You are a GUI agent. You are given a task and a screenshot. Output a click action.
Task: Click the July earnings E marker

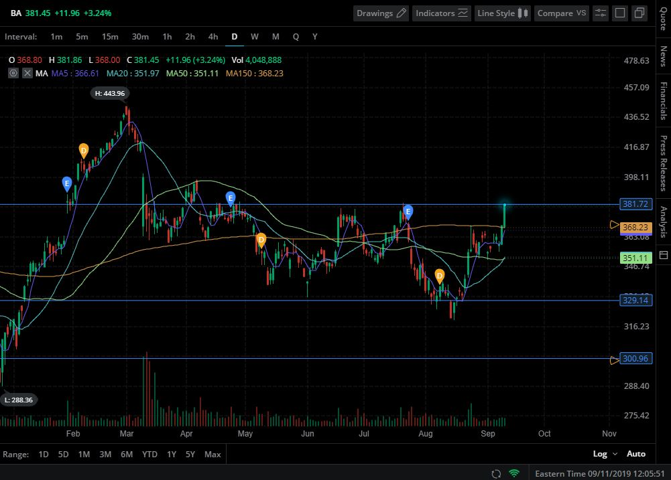(x=408, y=212)
